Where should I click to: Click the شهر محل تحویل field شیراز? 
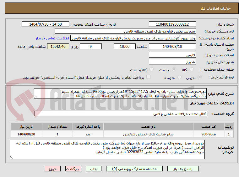[172, 62]
